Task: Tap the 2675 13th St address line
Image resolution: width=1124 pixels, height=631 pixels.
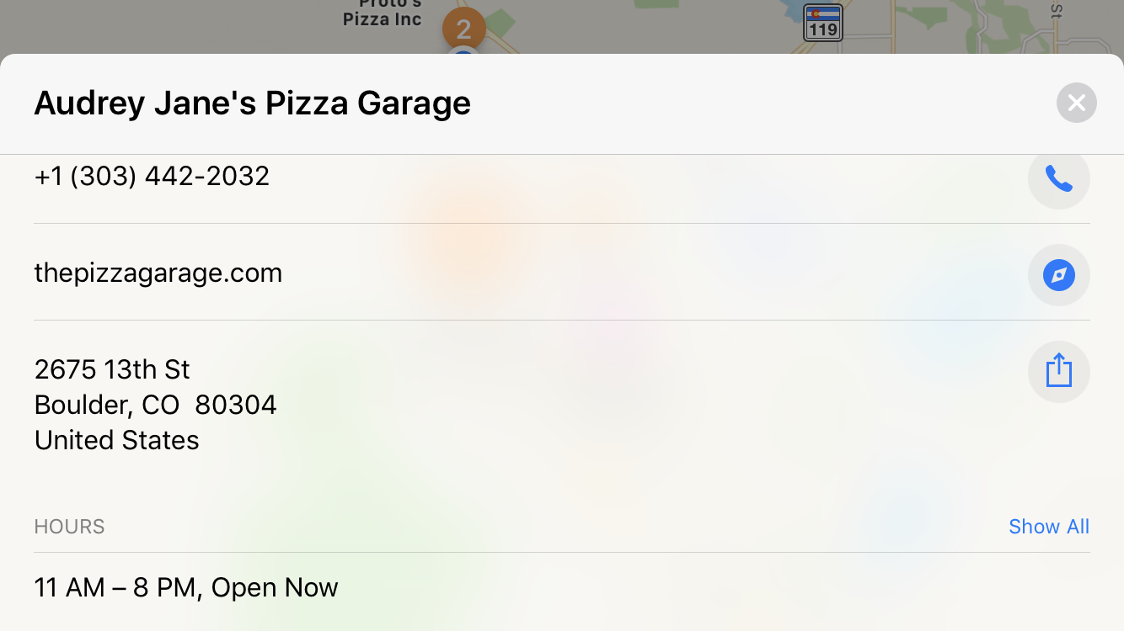Action: pos(112,369)
